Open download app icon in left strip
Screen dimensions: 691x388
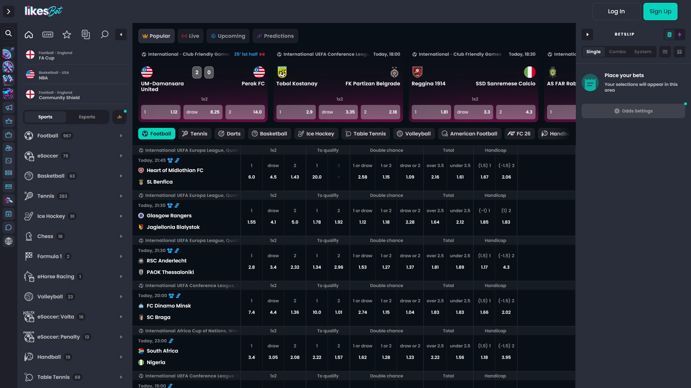pos(9,214)
